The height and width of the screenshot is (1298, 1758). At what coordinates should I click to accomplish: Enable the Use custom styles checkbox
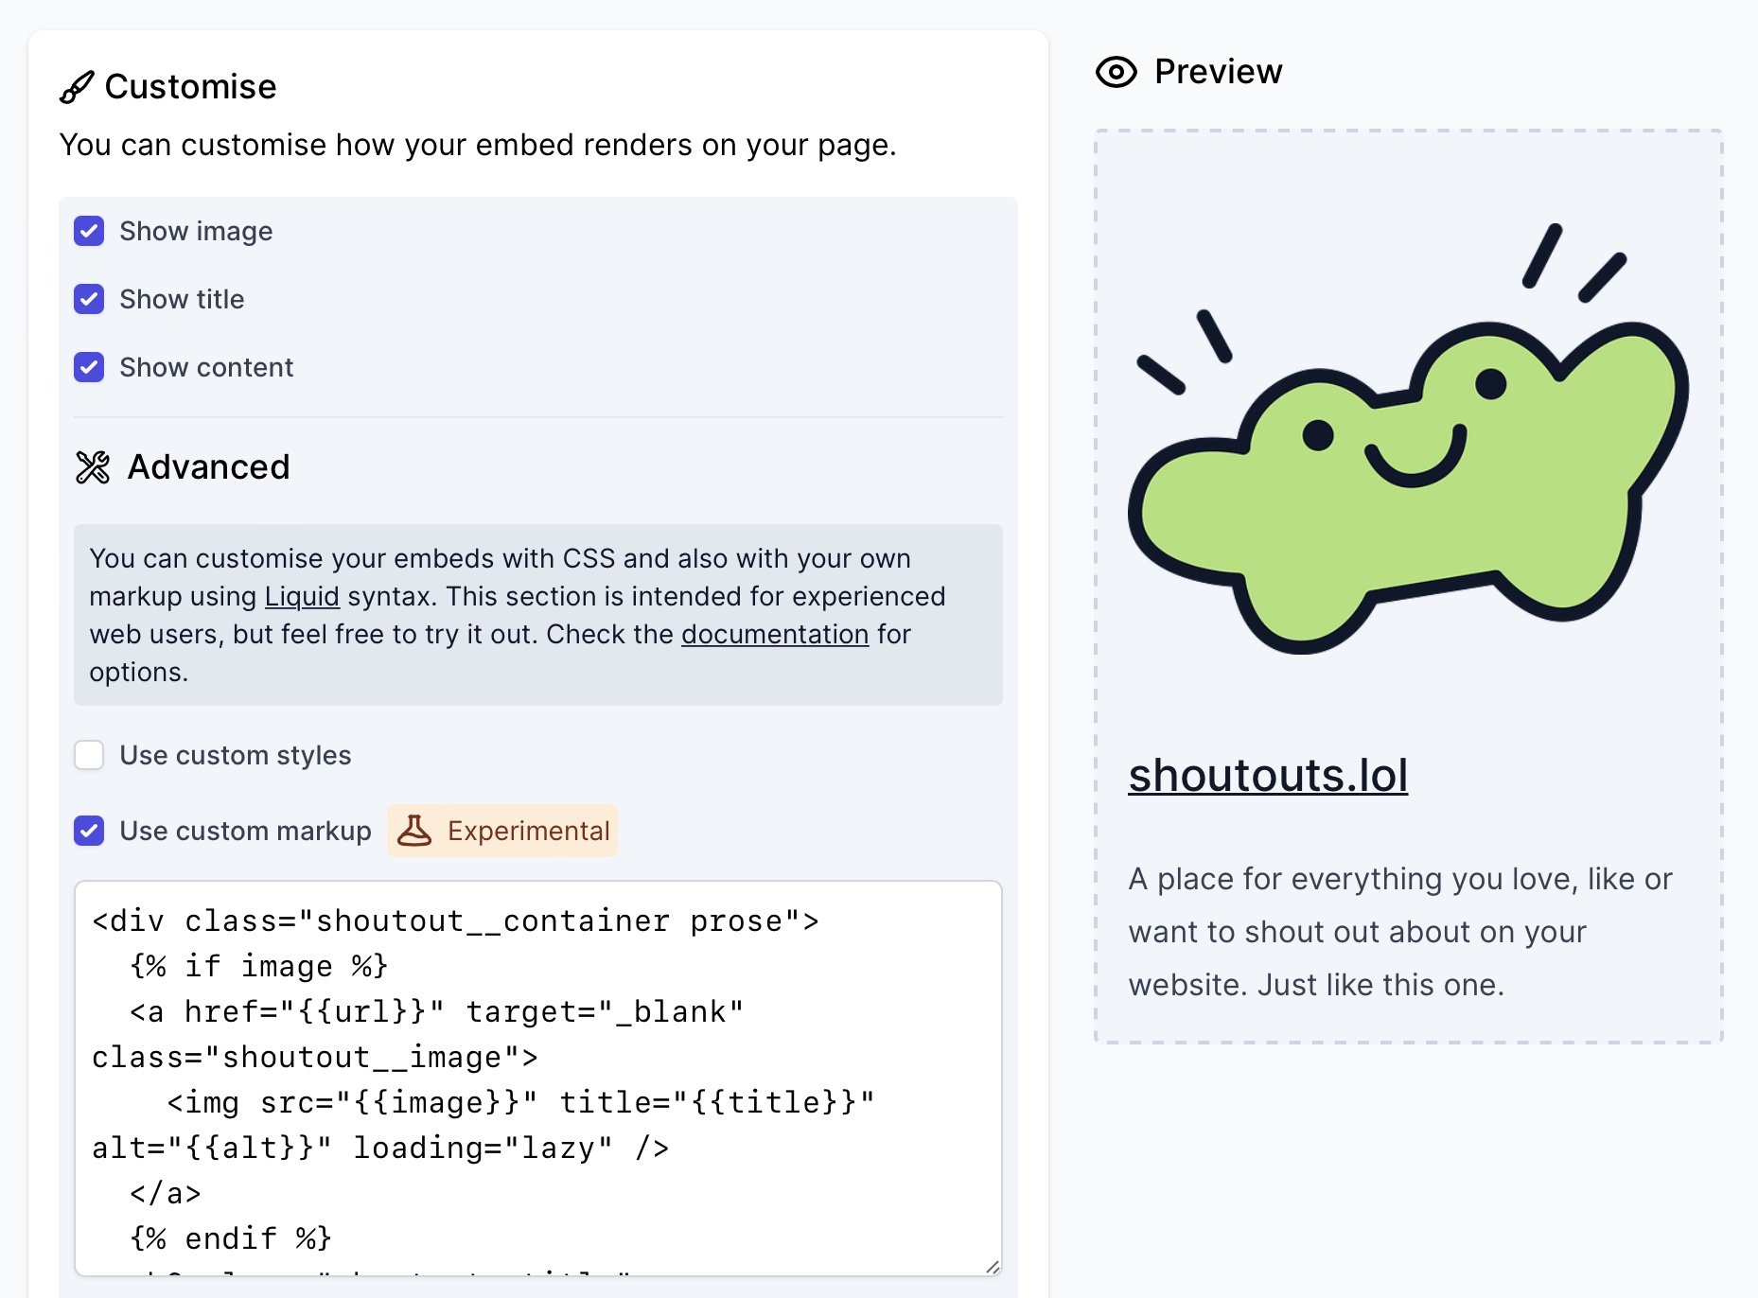[89, 755]
